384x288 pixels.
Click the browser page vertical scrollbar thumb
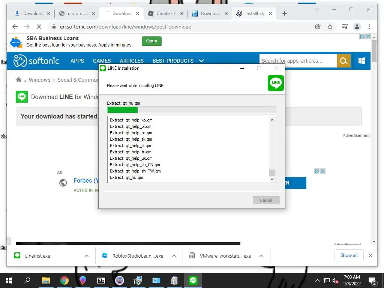pos(374,51)
